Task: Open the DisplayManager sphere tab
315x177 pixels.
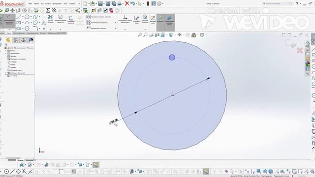Action: click(x=31, y=40)
